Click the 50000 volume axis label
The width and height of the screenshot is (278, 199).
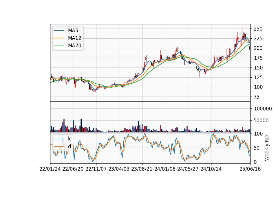point(261,121)
